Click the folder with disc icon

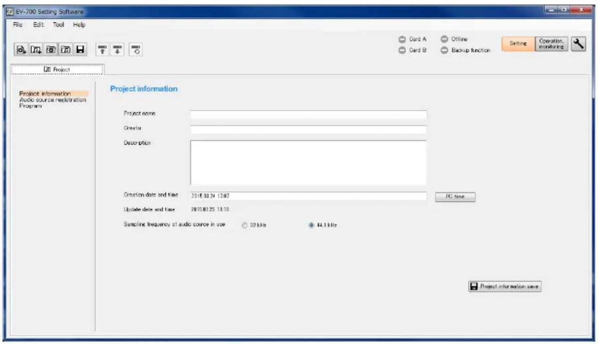pos(51,49)
